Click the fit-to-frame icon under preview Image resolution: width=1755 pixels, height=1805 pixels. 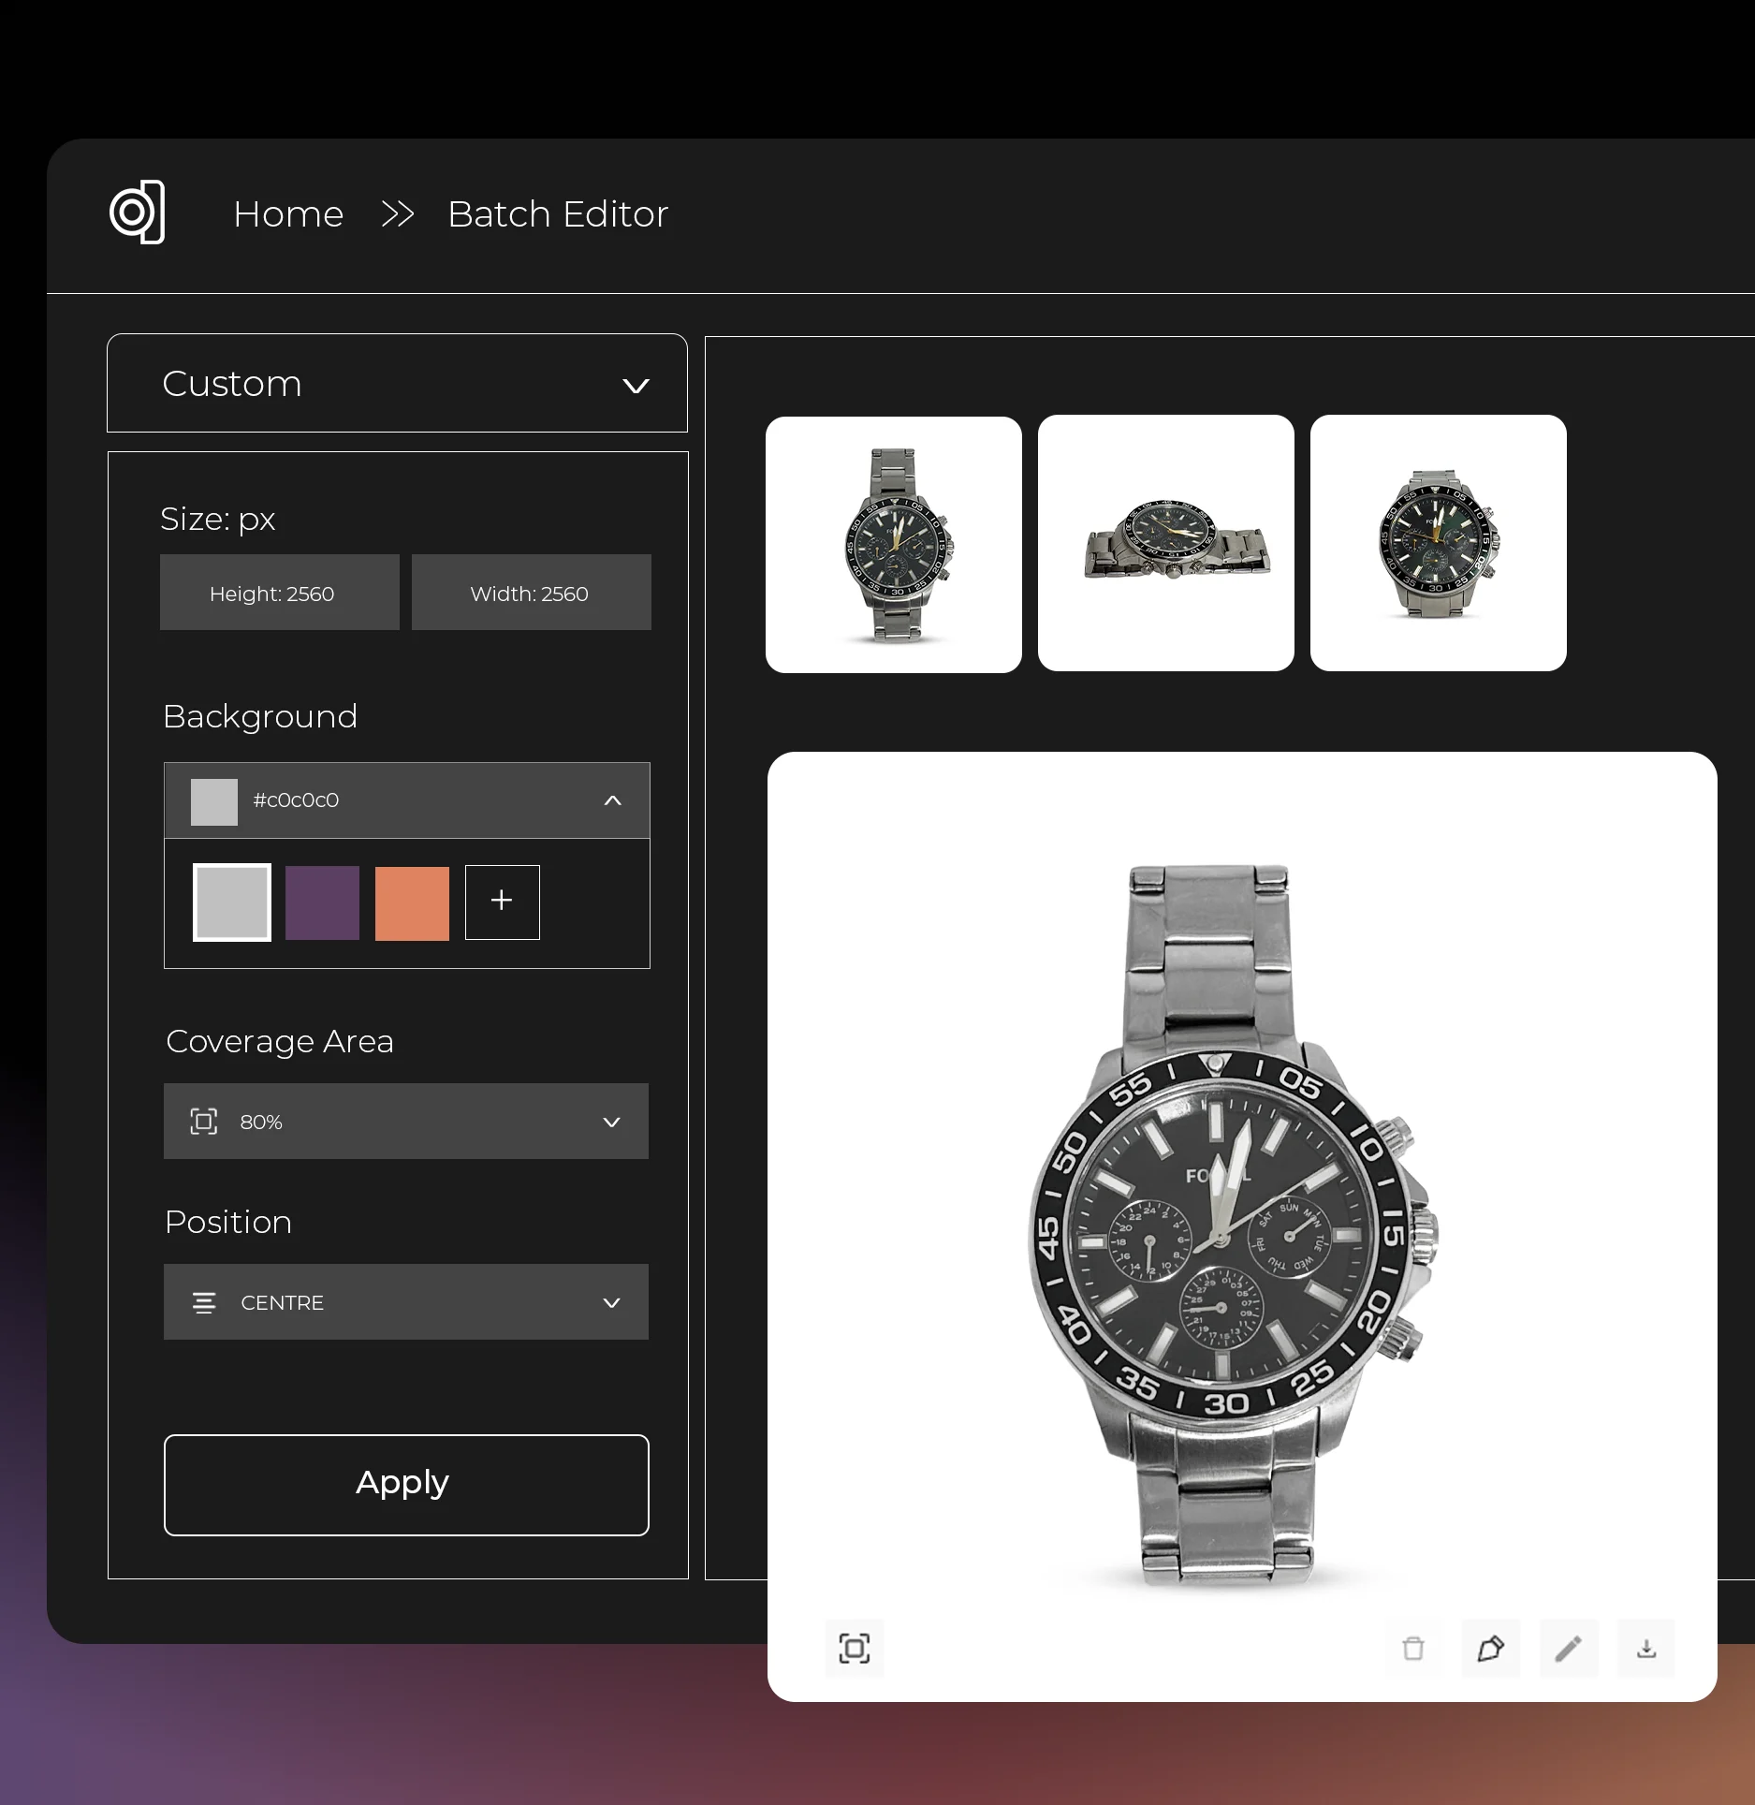(854, 1649)
